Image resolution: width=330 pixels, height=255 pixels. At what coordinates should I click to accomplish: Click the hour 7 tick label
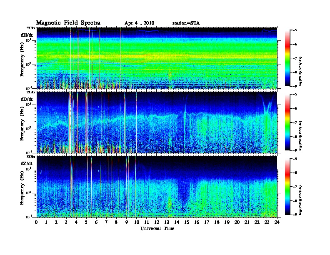point(107,222)
